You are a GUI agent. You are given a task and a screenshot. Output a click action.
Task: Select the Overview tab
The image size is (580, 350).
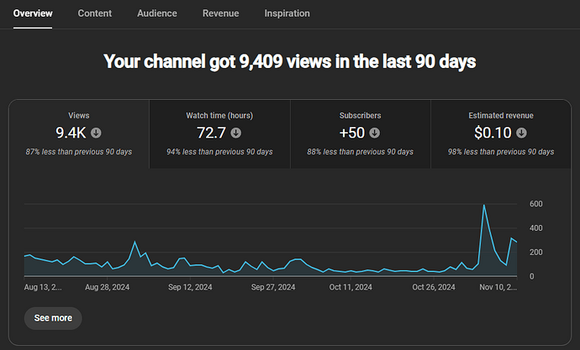coord(33,13)
